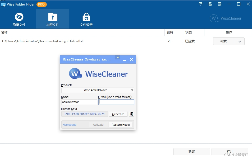Screen dimensions: 252x159
Task: Focus the E-Mail input field
Action: point(116,102)
